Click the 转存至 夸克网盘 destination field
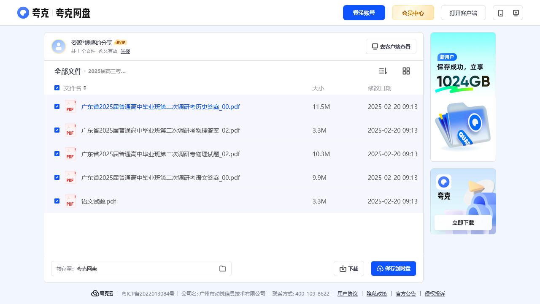This screenshot has width=540, height=304. pos(141,269)
